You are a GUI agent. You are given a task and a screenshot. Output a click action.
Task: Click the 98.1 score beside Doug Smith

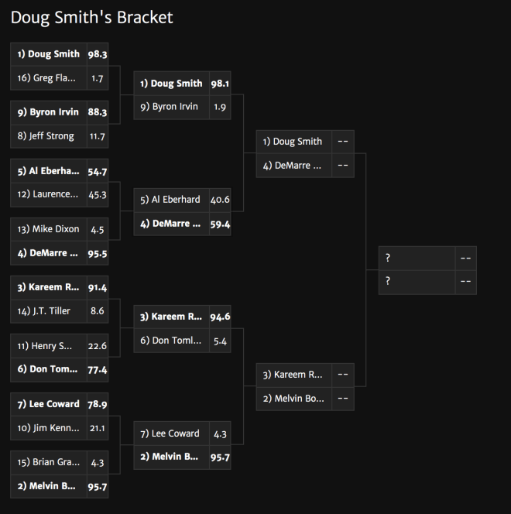[220, 84]
